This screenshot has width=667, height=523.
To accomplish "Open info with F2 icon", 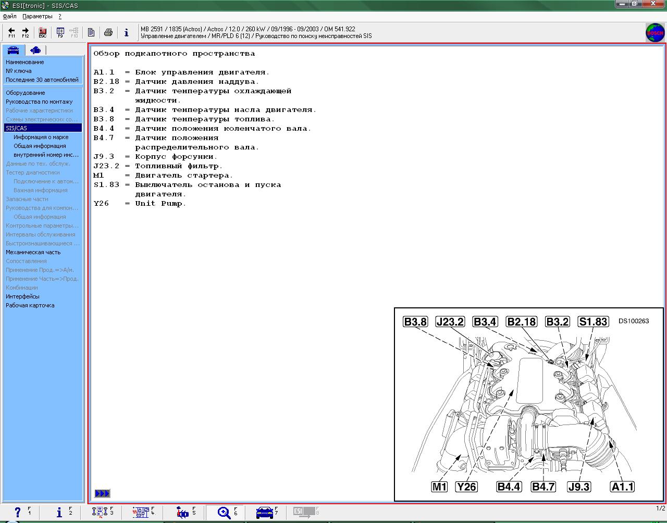I will pyautogui.click(x=59, y=513).
